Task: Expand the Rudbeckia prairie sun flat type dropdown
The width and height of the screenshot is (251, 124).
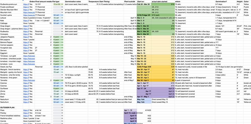Action: [x=62, y=4]
